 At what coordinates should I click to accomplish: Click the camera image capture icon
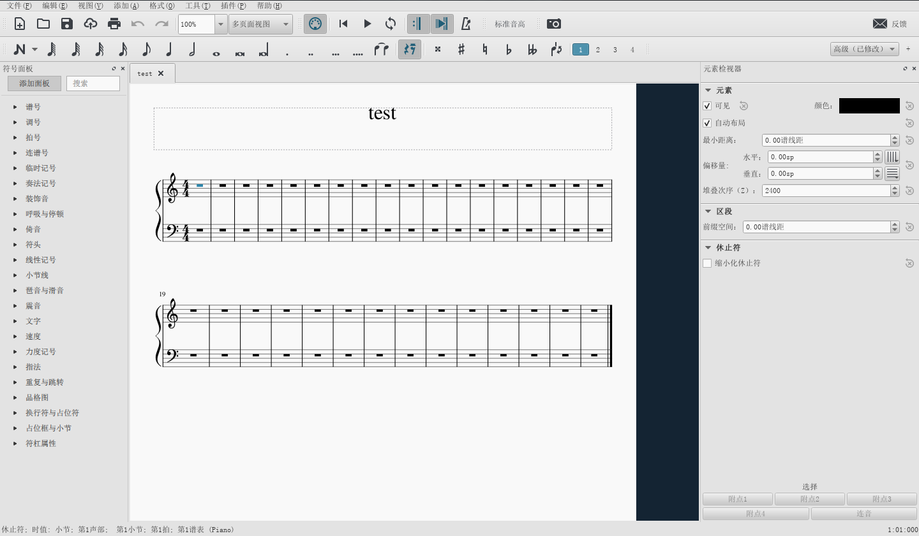(x=554, y=24)
